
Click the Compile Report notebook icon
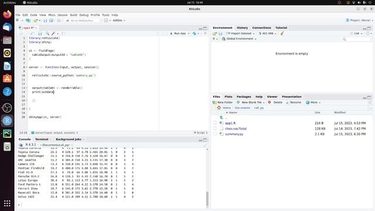pos(63,33)
